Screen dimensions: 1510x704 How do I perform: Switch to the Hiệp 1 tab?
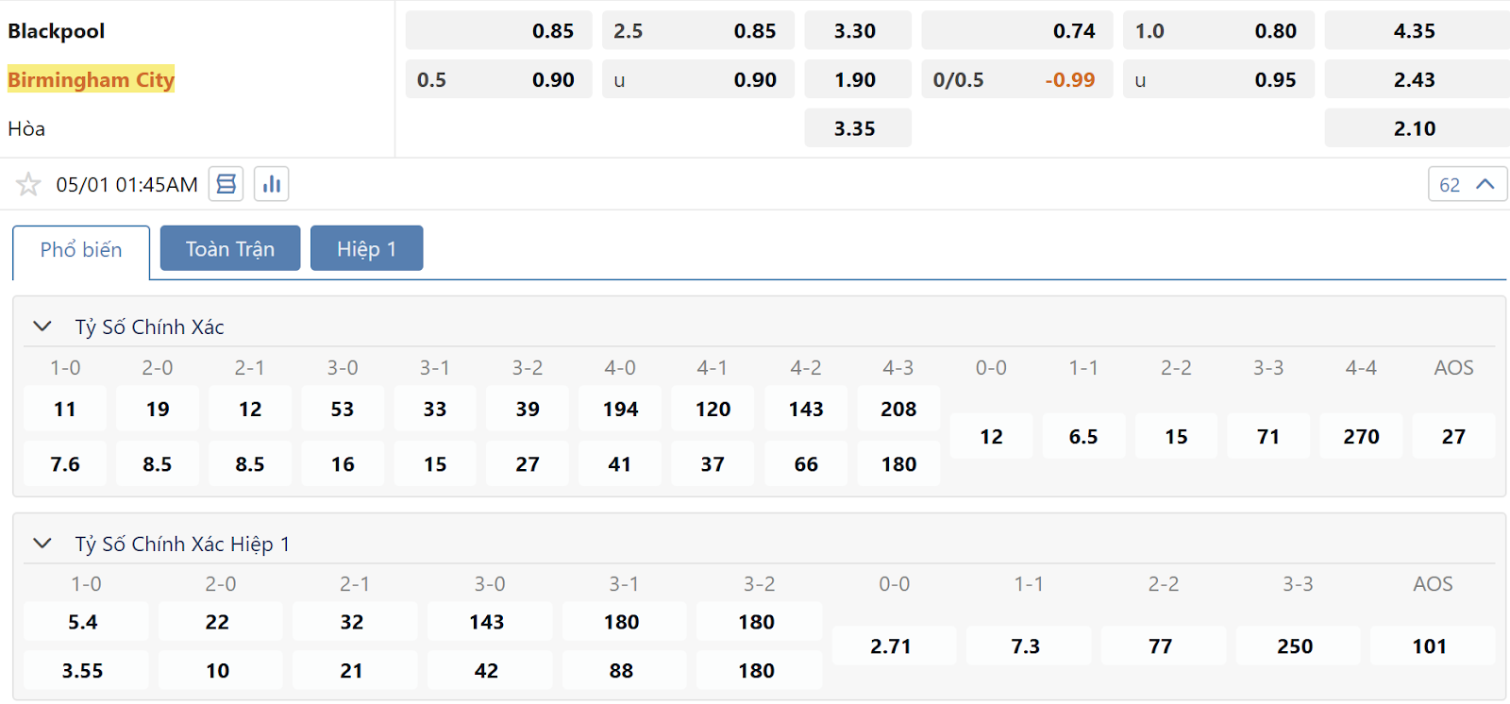[x=366, y=248]
